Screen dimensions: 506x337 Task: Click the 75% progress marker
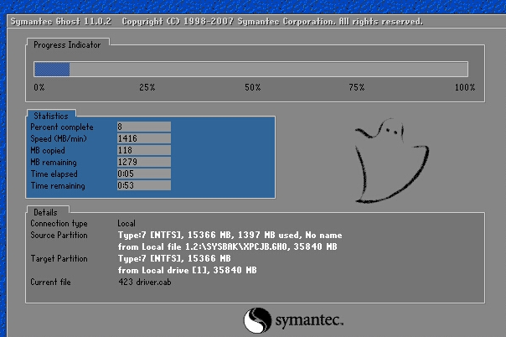pyautogui.click(x=357, y=87)
